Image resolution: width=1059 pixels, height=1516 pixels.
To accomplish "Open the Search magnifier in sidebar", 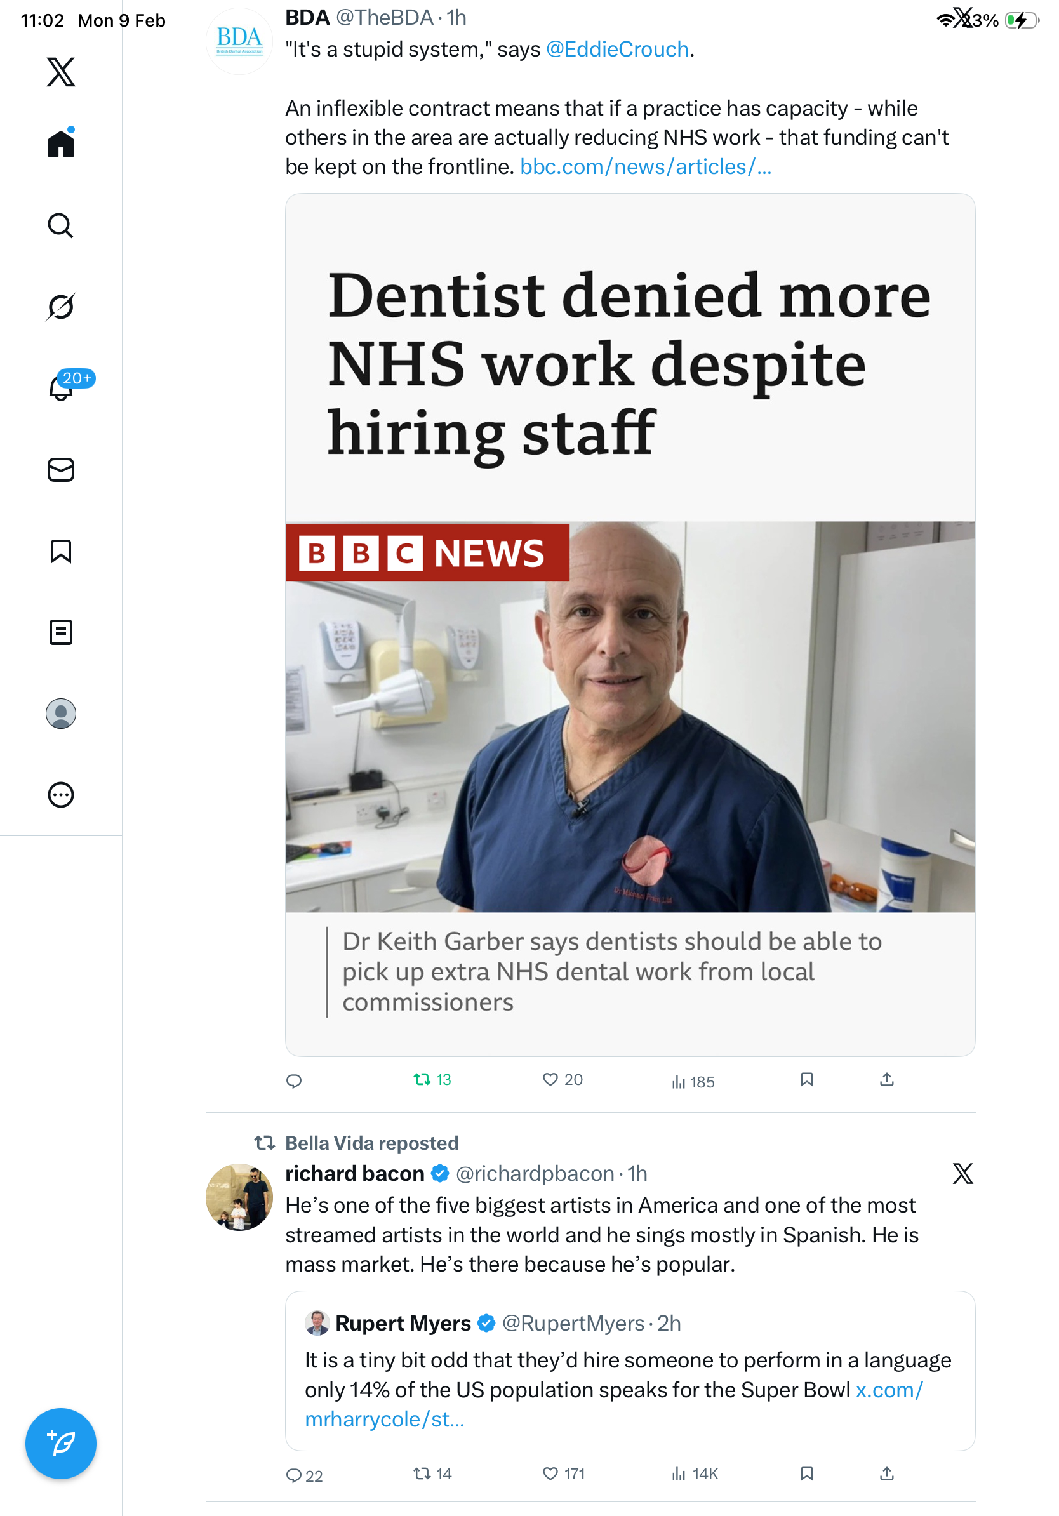I will [x=61, y=225].
